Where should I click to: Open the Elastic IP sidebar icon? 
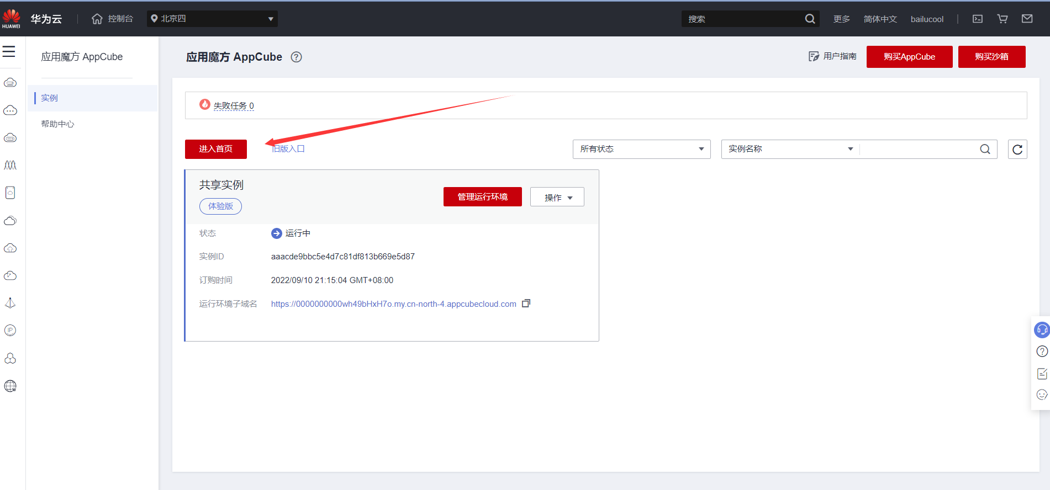(x=10, y=331)
